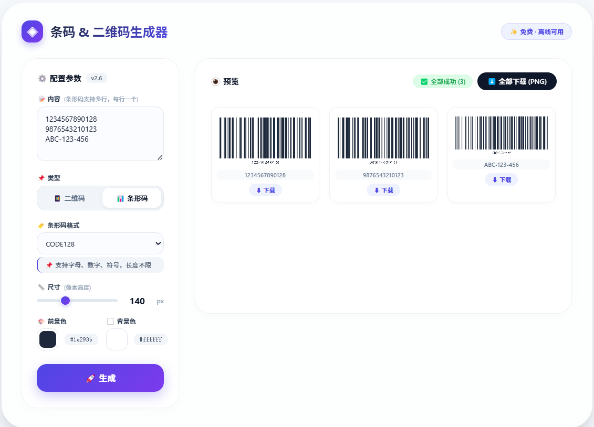Click the 9876543210123 label under barcode
Viewport: 594px width, 427px height.
(383, 175)
